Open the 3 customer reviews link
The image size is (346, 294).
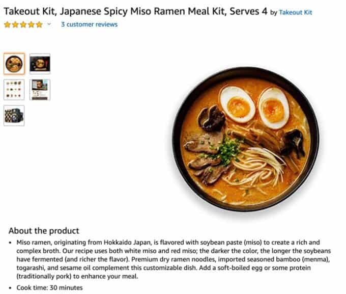click(89, 24)
